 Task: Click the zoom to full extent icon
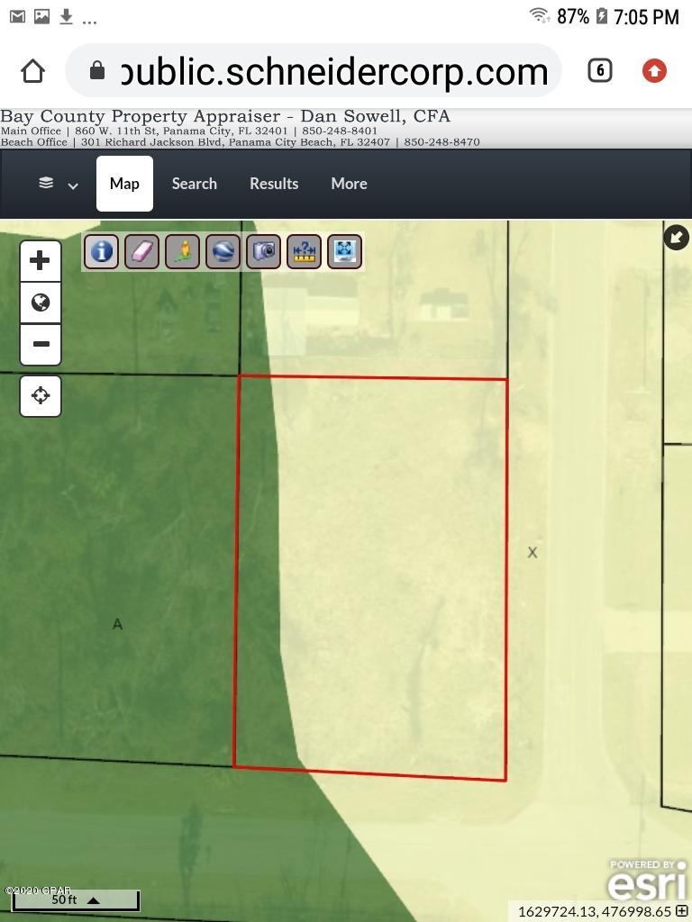(344, 251)
